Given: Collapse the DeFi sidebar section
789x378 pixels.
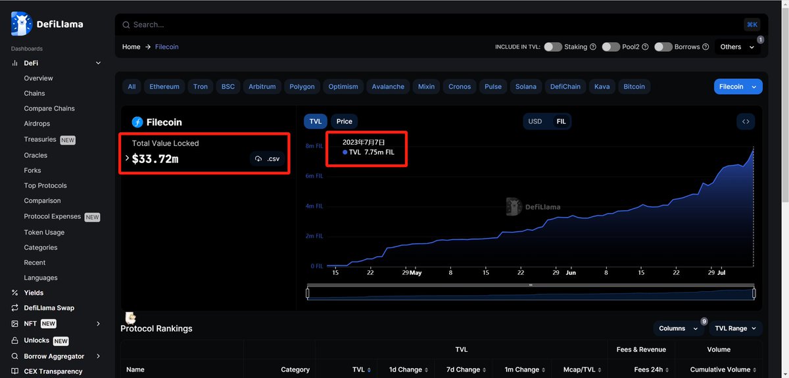Looking at the screenshot, I should point(99,63).
